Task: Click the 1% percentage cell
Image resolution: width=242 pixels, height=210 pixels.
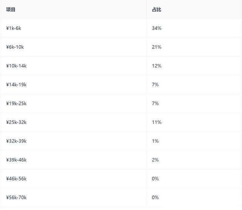Action: click(x=155, y=141)
